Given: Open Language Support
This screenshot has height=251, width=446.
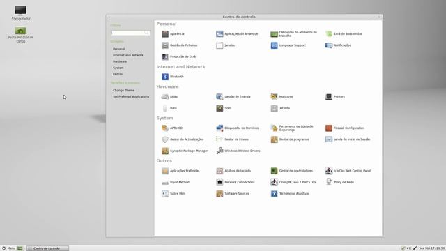Looking at the screenshot, I should tap(288, 45).
